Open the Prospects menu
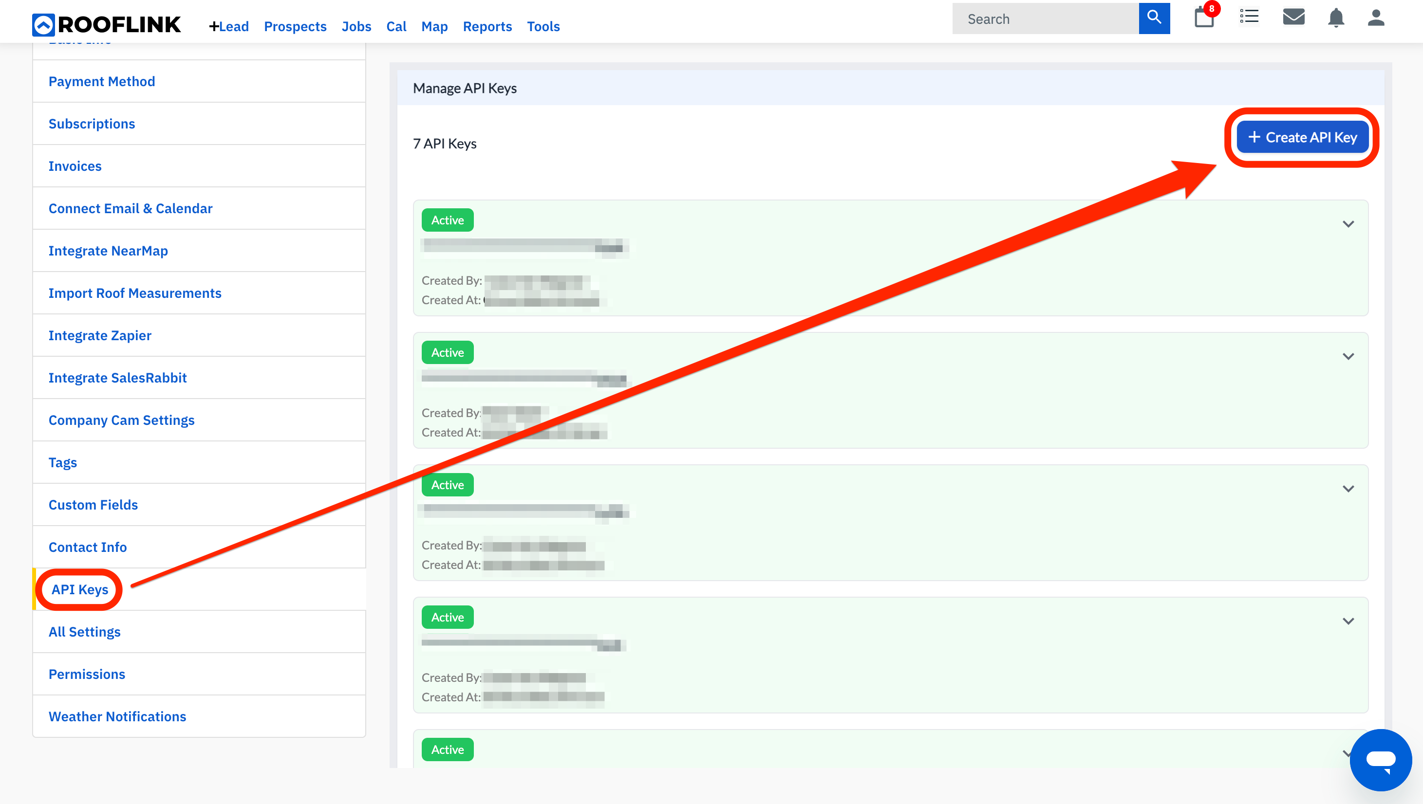Screen dimensions: 1423x804 (295, 26)
